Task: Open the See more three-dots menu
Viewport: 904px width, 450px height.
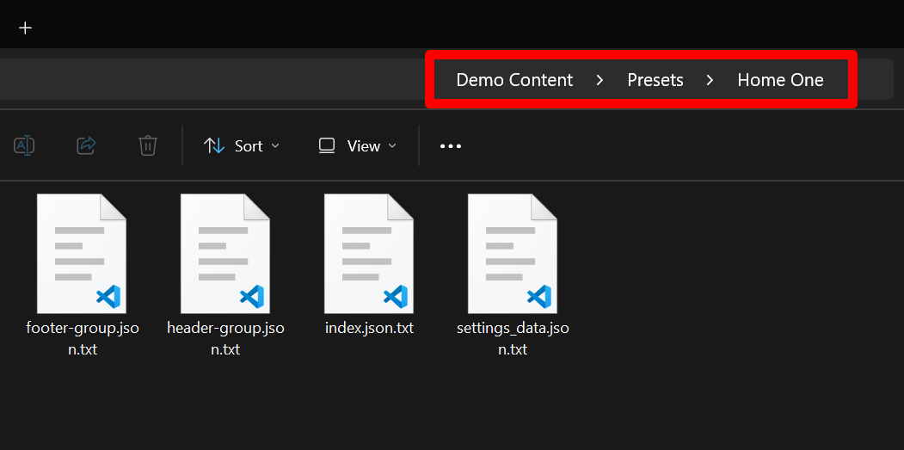Action: coord(450,146)
